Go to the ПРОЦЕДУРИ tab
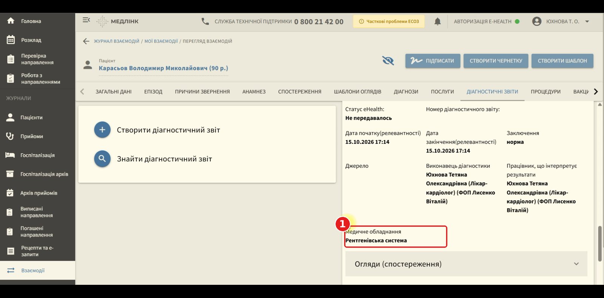604x298 pixels. pyautogui.click(x=545, y=92)
